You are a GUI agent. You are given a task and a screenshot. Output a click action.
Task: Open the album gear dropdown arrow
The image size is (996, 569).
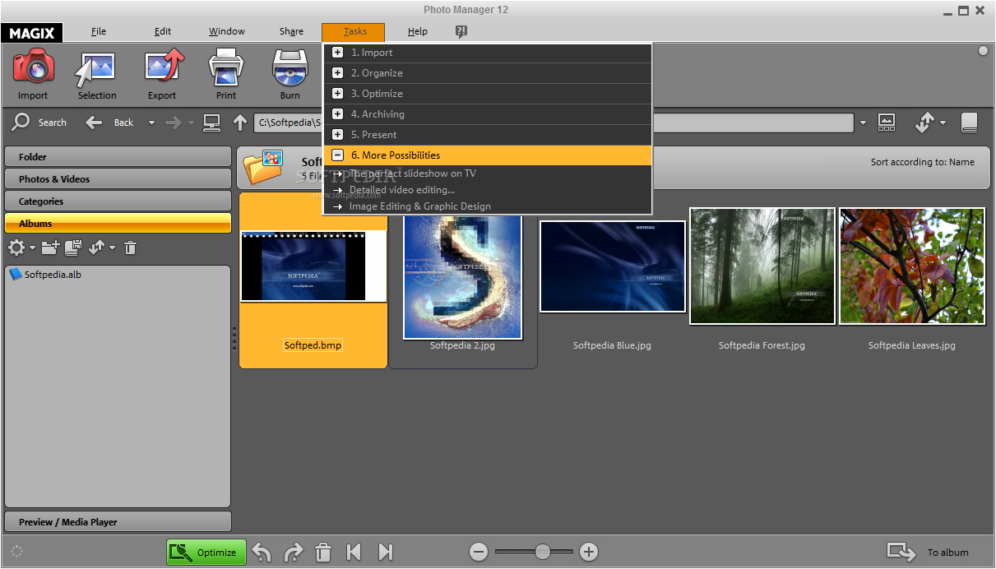pyautogui.click(x=32, y=248)
